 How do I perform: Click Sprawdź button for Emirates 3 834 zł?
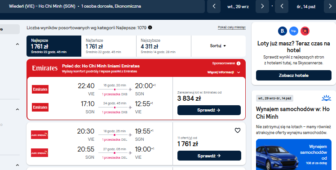pyautogui.click(x=209, y=110)
